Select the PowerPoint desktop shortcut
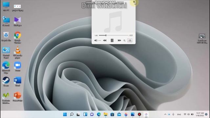This screenshot has height=118, width=210. [x=17, y=97]
